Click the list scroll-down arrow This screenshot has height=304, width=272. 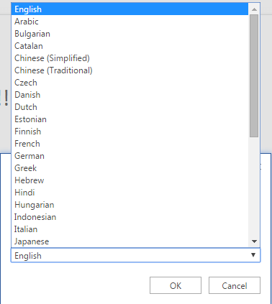(254, 241)
